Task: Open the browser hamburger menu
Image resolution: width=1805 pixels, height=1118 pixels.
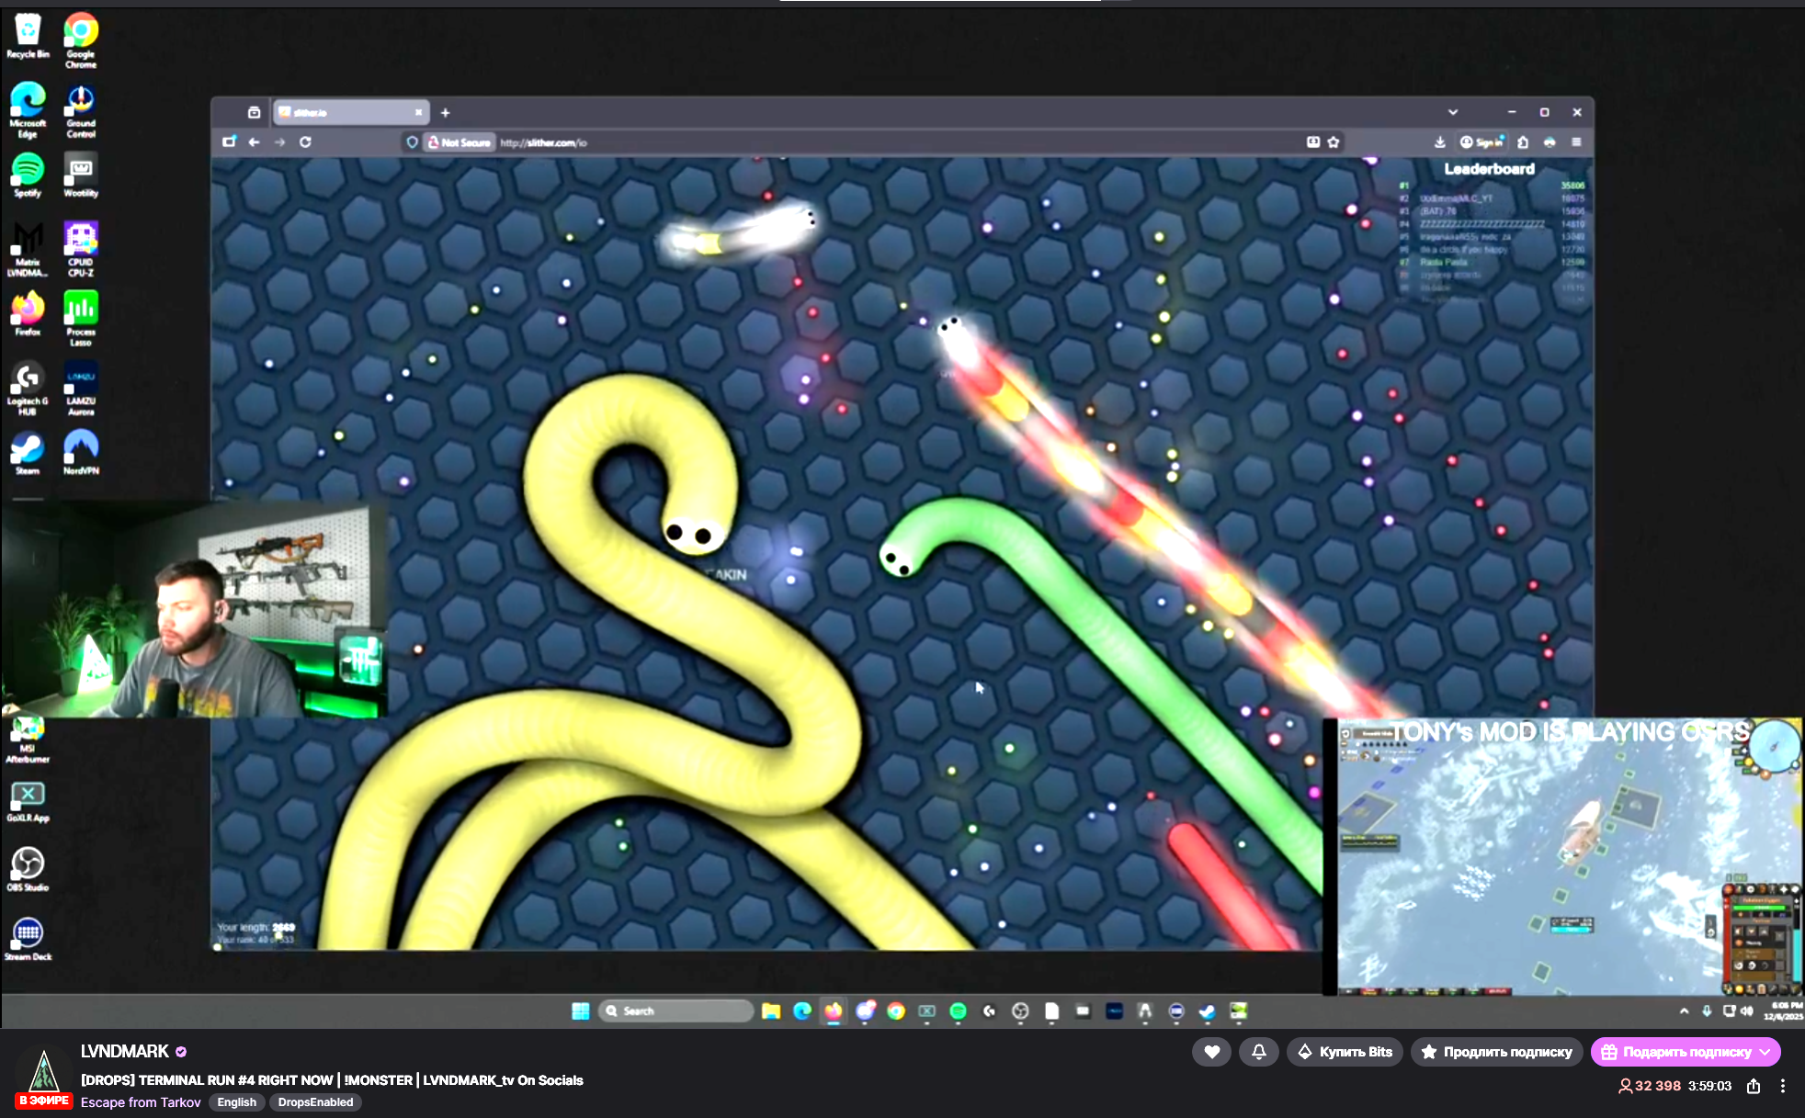Action: point(1576,141)
